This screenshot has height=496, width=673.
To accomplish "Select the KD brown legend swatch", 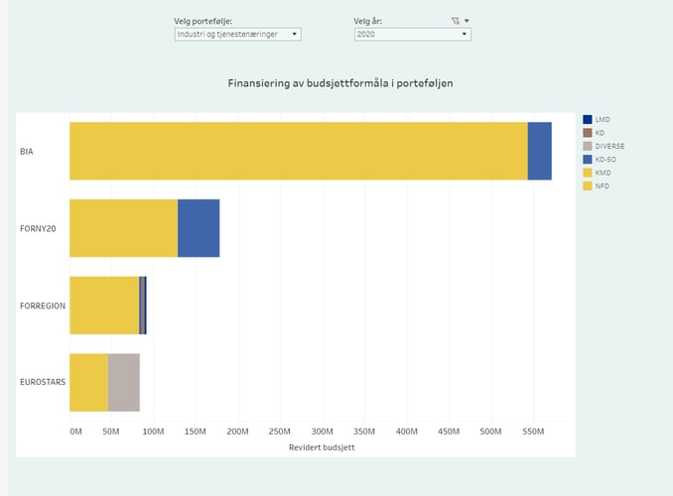I will [x=588, y=132].
